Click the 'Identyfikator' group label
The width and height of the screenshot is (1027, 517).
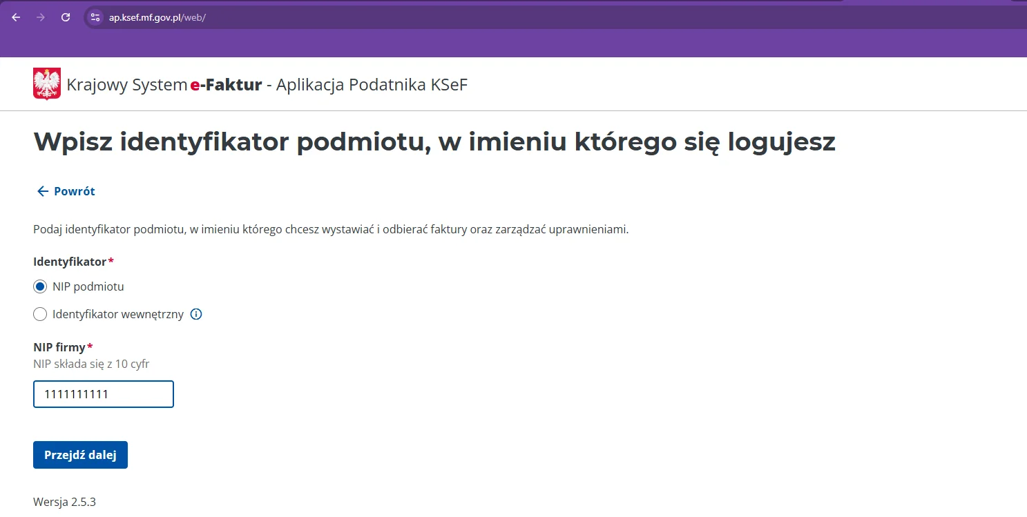point(73,262)
